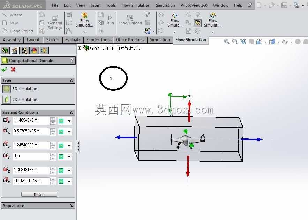The height and width of the screenshot is (220, 308).
Task: Click the Z min field -0.543101546 m
Action: [31, 181]
